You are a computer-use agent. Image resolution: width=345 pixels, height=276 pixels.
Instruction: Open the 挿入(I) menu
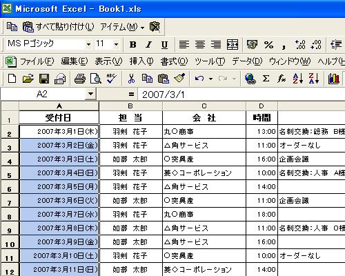(x=141, y=61)
